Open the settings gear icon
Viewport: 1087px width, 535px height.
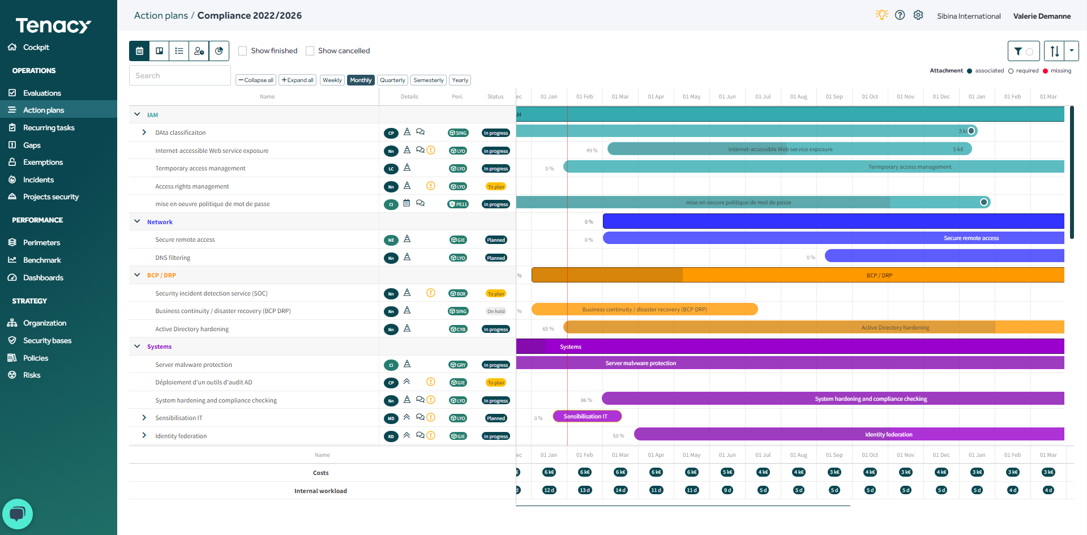[918, 15]
